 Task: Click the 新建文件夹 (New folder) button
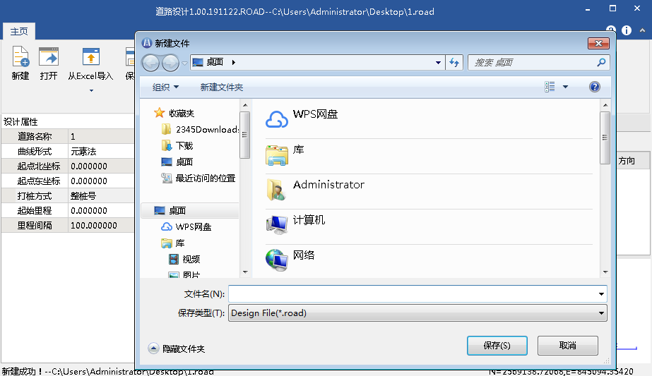pyautogui.click(x=221, y=87)
